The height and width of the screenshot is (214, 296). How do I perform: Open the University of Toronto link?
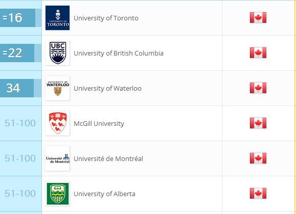click(106, 18)
